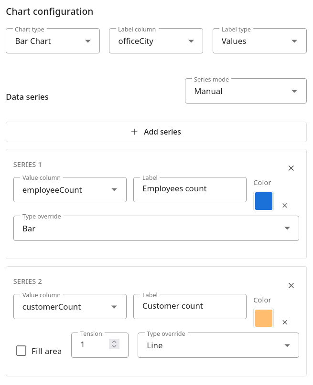This screenshot has height=385, width=313.
Task: Click the plus icon in Add series
Action: point(134,132)
